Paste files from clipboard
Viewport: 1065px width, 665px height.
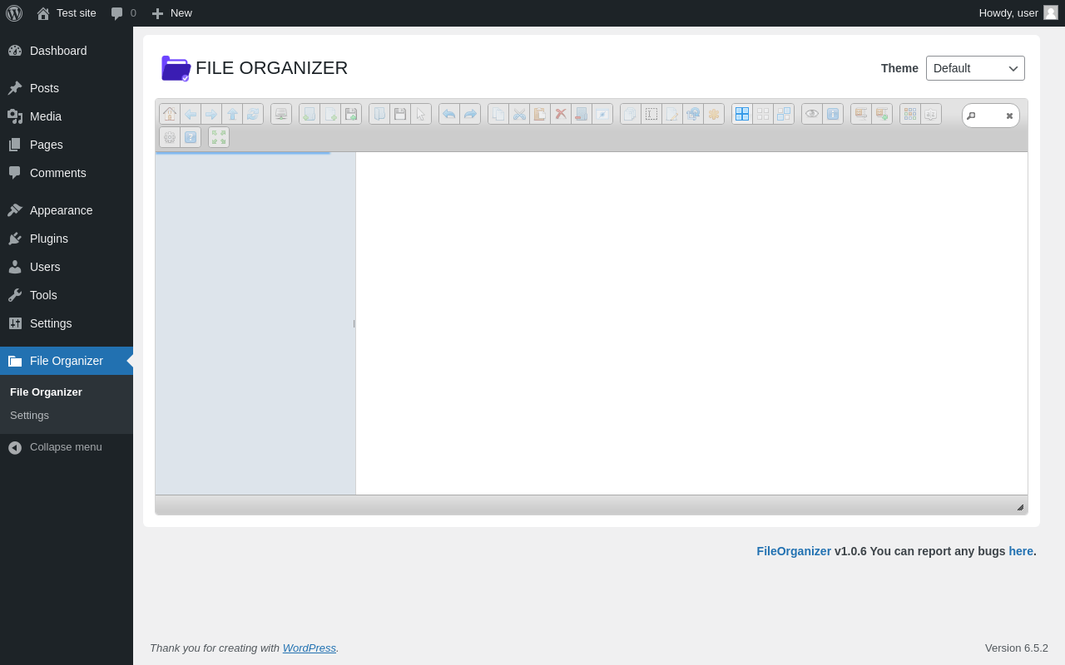540,114
